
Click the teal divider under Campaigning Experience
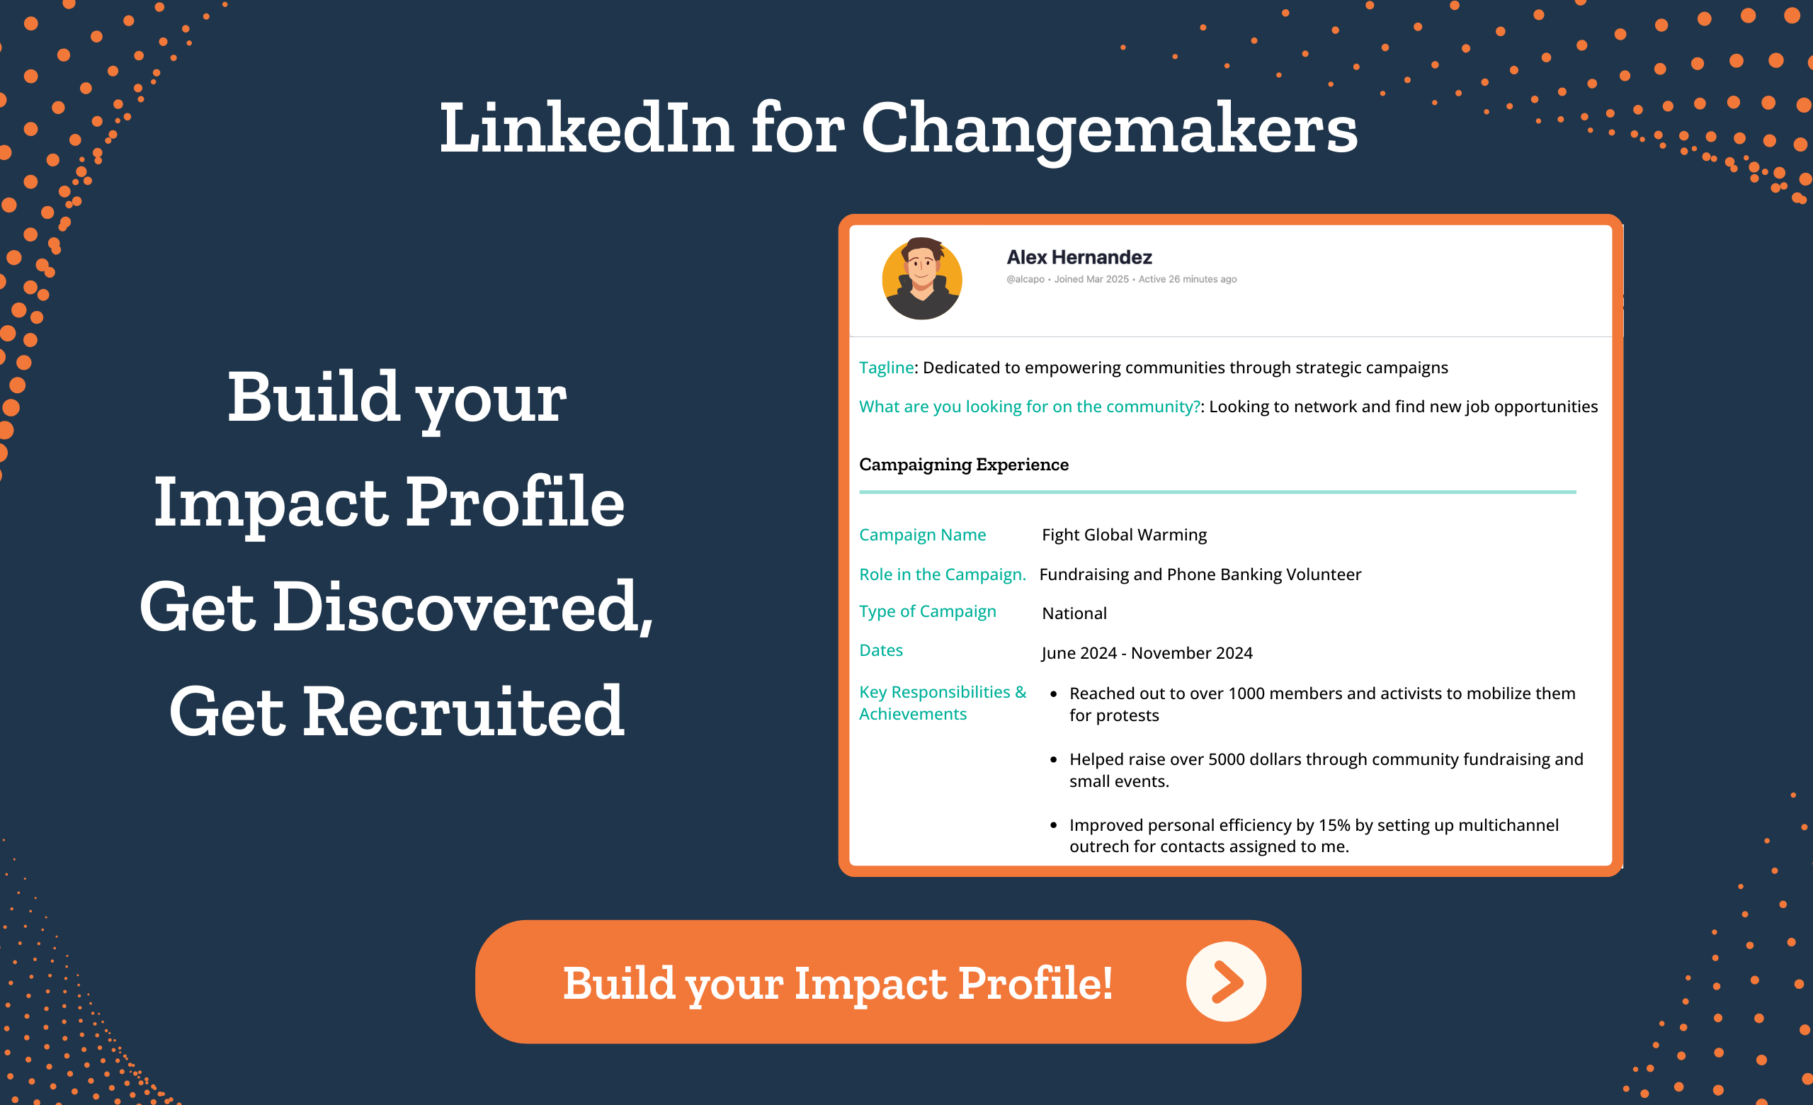point(1217,492)
